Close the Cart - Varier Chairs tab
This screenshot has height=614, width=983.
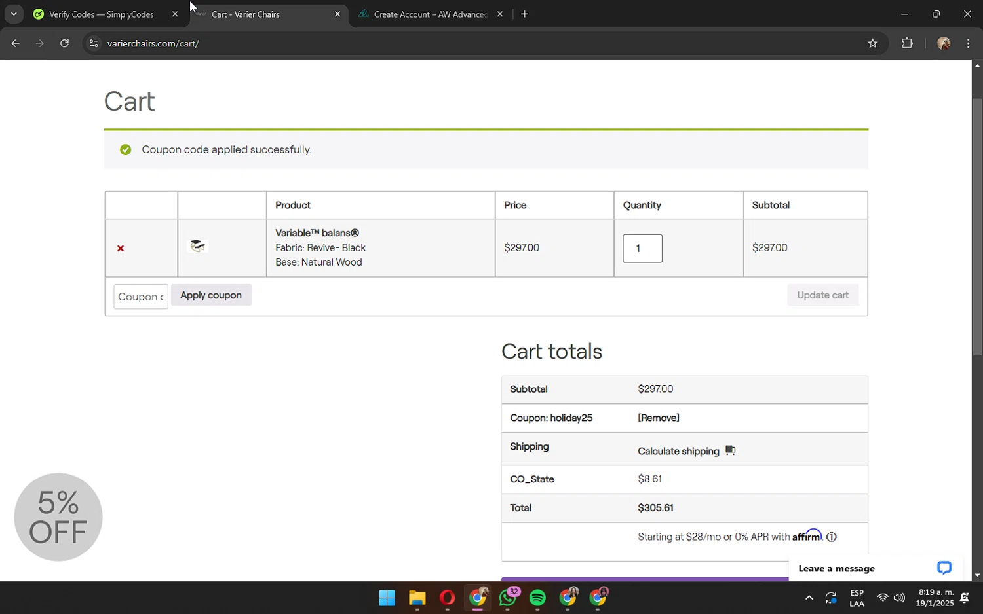click(x=337, y=14)
